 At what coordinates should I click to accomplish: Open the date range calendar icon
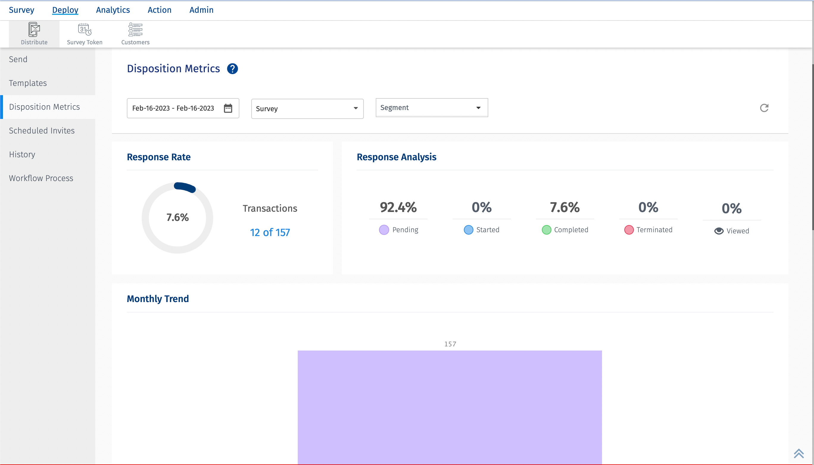tap(228, 108)
